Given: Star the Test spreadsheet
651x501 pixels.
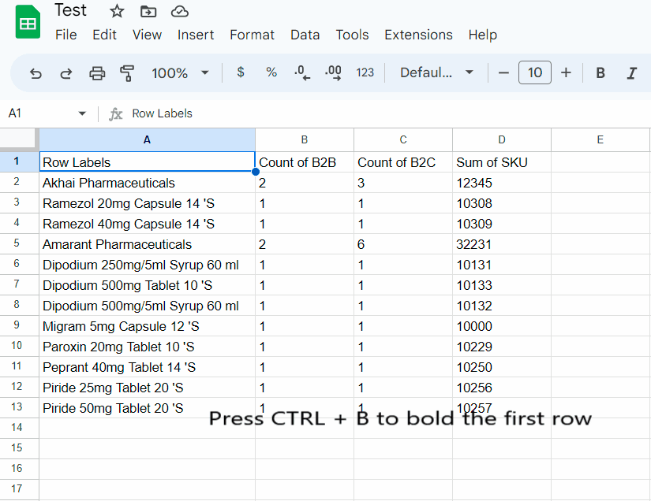Looking at the screenshot, I should [116, 10].
